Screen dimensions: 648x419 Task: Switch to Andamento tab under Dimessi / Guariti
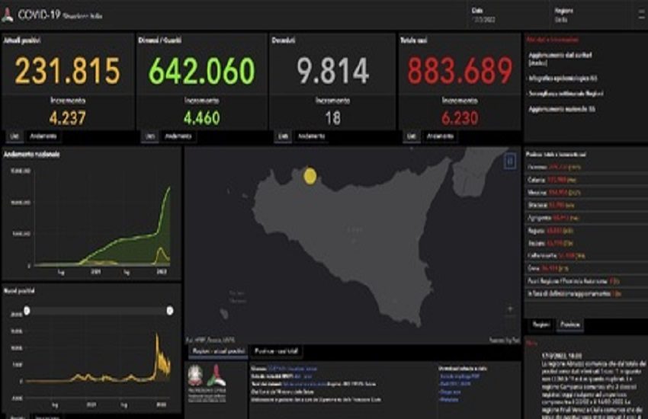(179, 136)
